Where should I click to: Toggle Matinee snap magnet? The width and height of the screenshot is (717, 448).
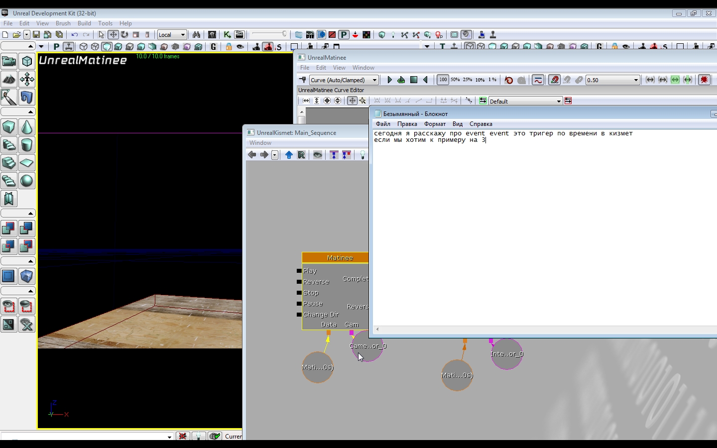[554, 80]
